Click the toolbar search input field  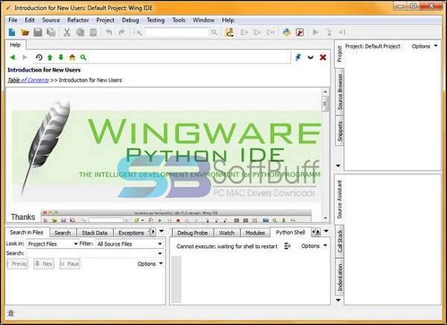click(x=177, y=32)
